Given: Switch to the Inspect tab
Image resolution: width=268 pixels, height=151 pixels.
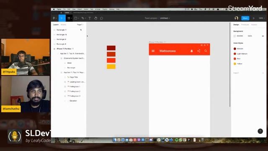Looking at the screenshot, I should (x=254, y=25).
